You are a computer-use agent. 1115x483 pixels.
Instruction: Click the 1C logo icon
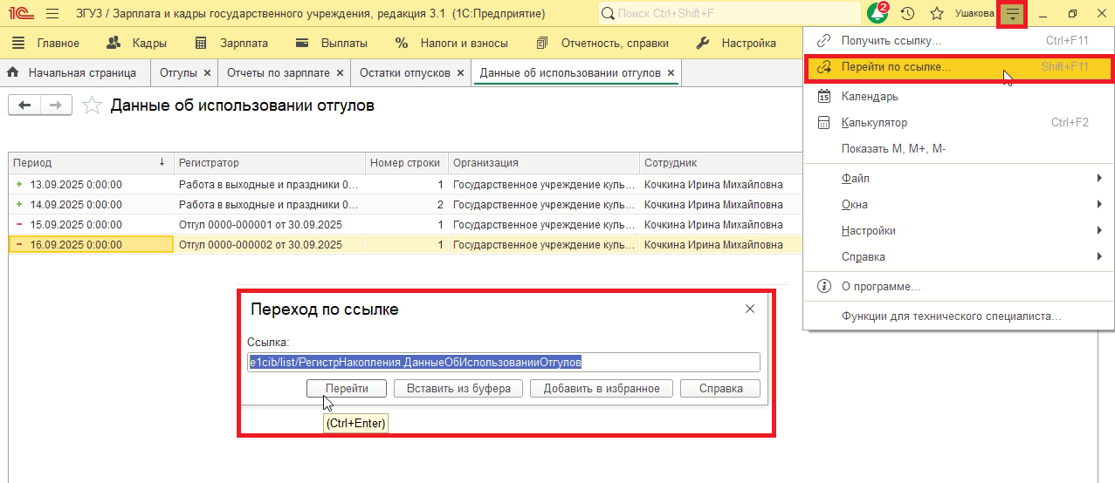click(x=21, y=14)
